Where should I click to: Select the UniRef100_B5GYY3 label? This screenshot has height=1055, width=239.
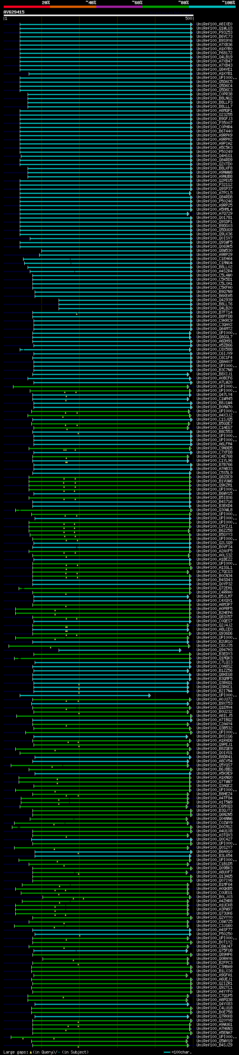tap(214, 535)
